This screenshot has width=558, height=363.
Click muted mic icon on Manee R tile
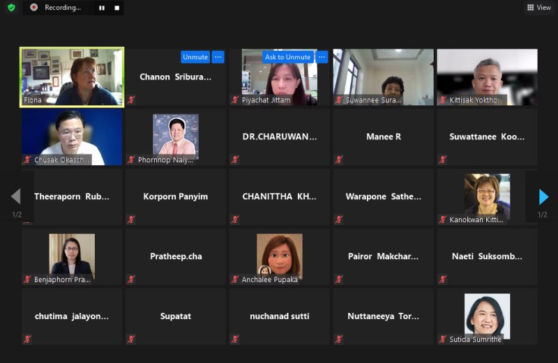(x=338, y=160)
